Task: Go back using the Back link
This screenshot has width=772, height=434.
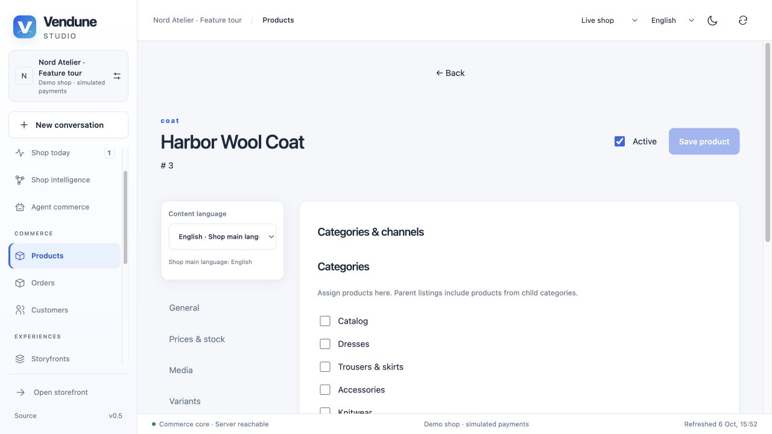Action: pyautogui.click(x=450, y=73)
